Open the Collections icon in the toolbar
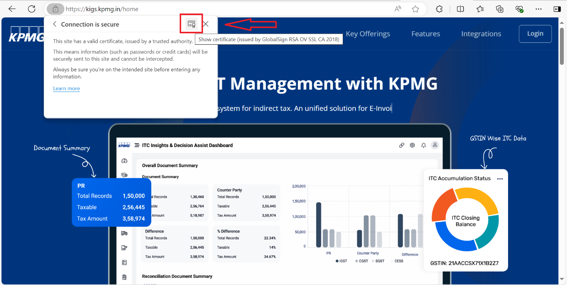 [500, 9]
